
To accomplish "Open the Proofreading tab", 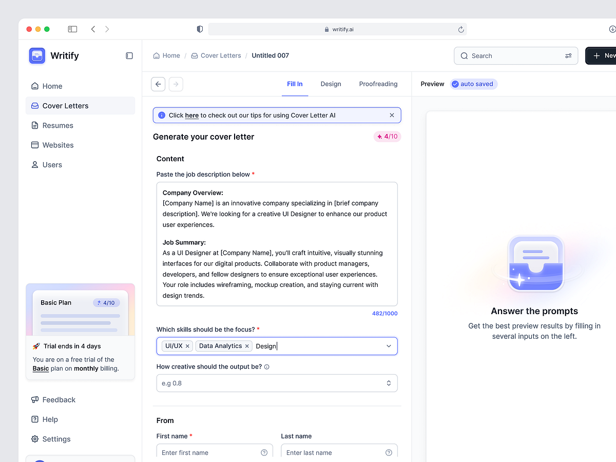I will [378, 84].
